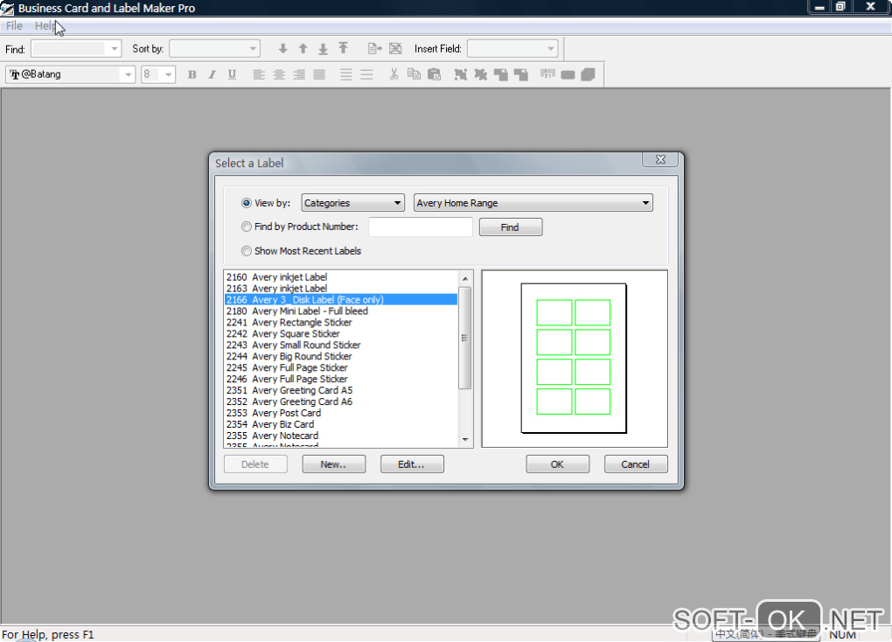Click the label list scrollbar thumb

click(x=464, y=338)
